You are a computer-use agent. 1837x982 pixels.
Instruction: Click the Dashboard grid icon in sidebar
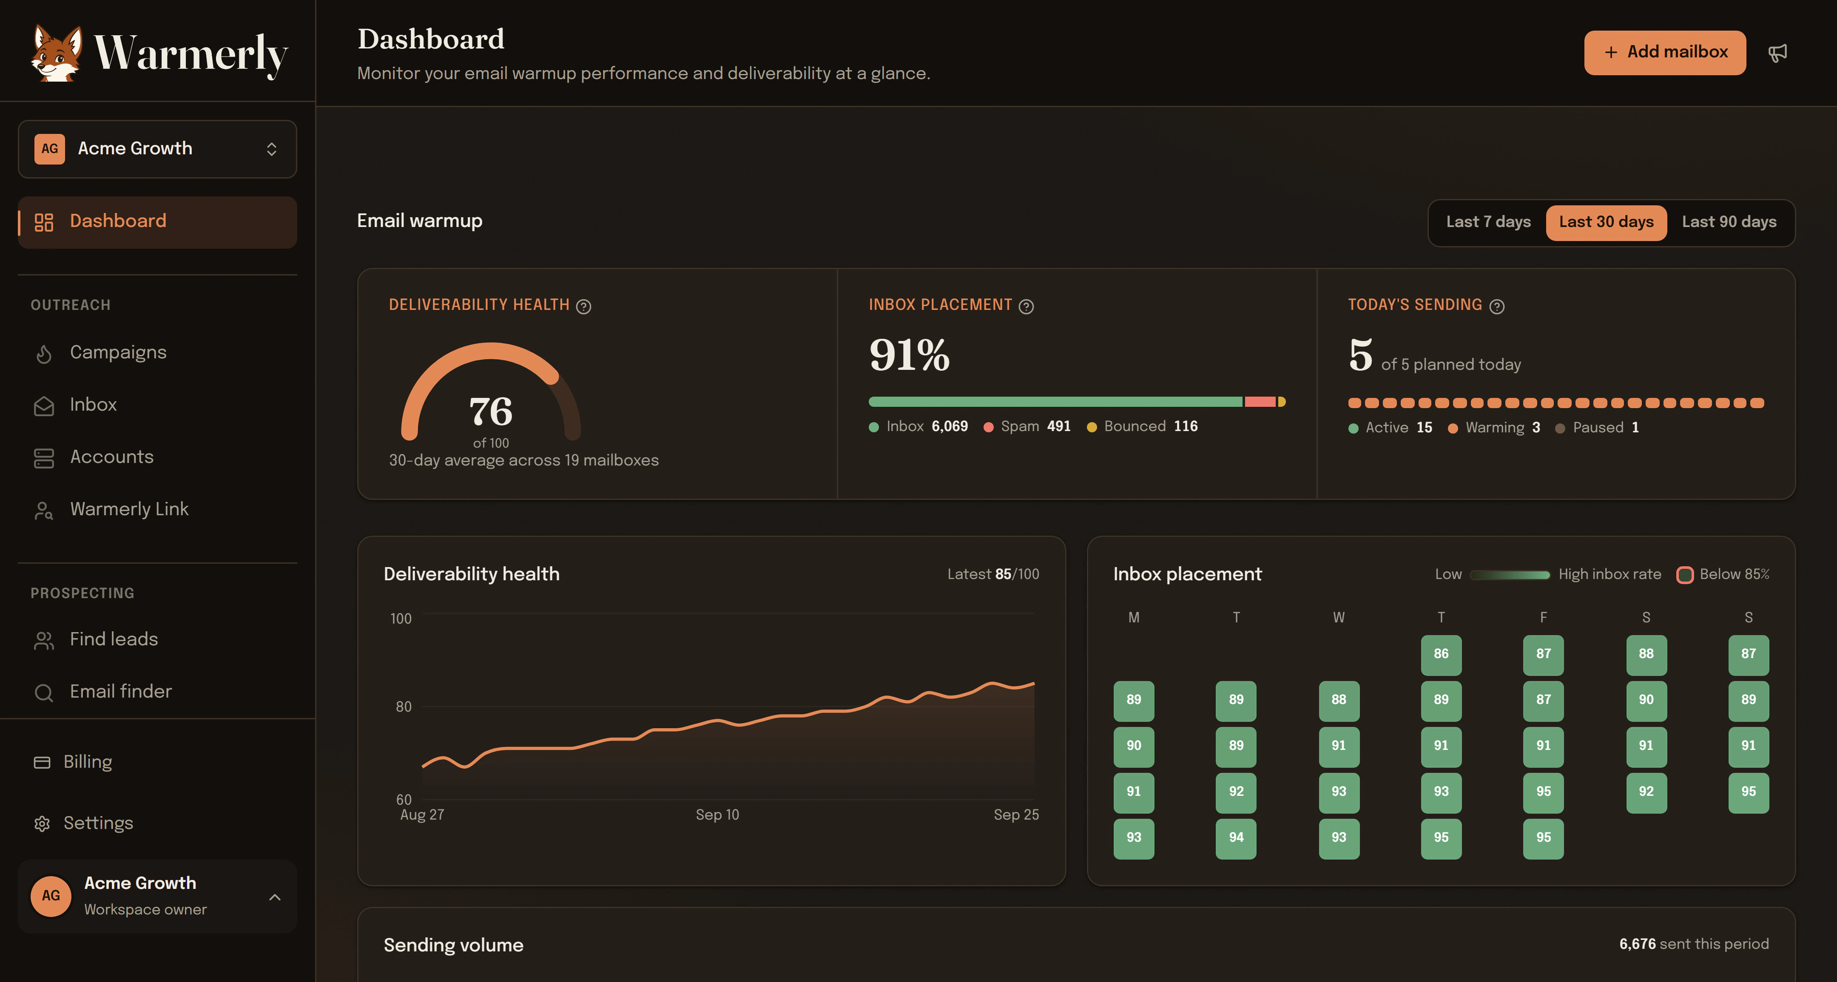(44, 222)
